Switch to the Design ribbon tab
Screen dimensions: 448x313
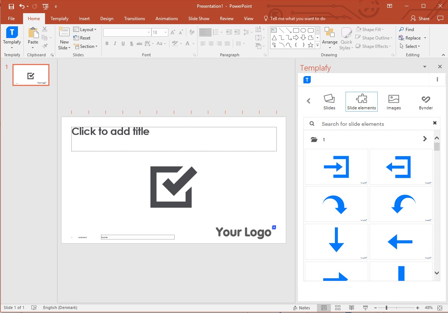tap(107, 18)
